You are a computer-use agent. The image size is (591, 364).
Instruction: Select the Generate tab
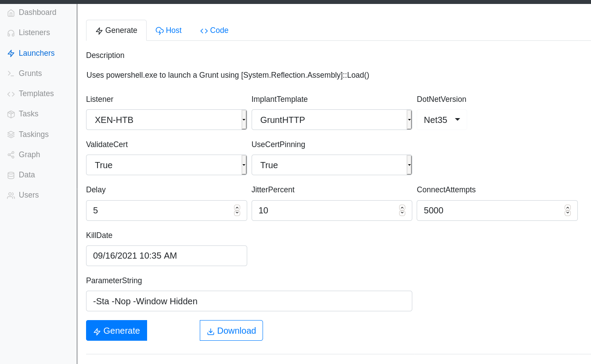[116, 30]
